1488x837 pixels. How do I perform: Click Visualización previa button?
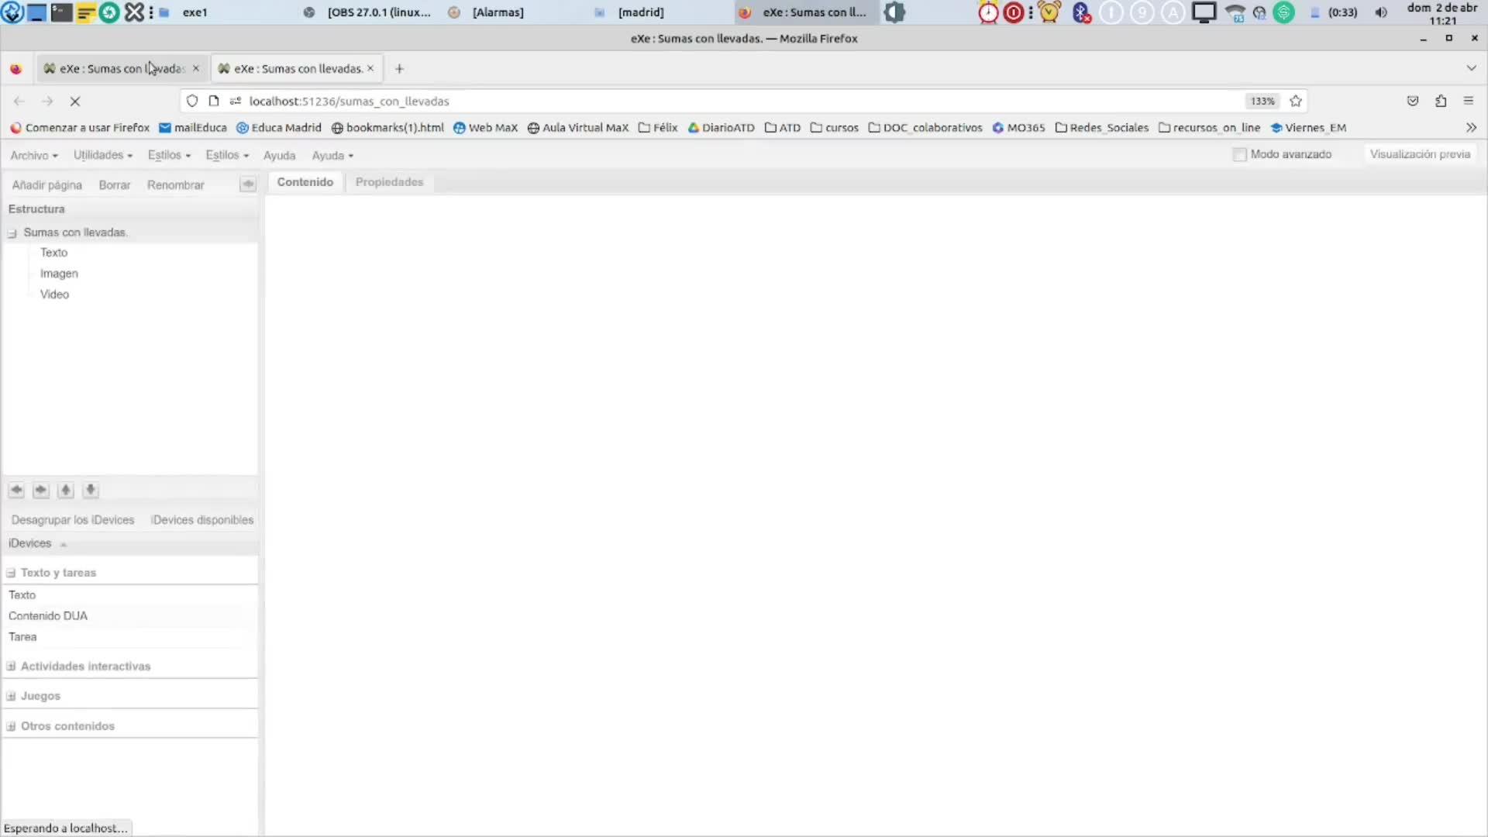(1420, 154)
